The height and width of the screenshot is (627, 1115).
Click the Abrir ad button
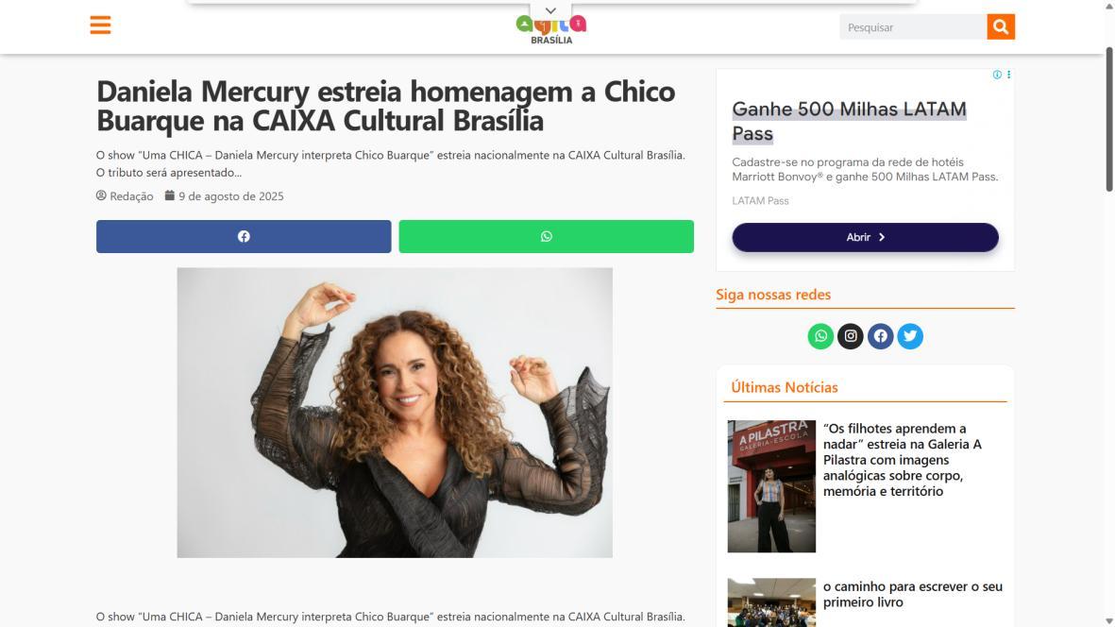point(866,237)
